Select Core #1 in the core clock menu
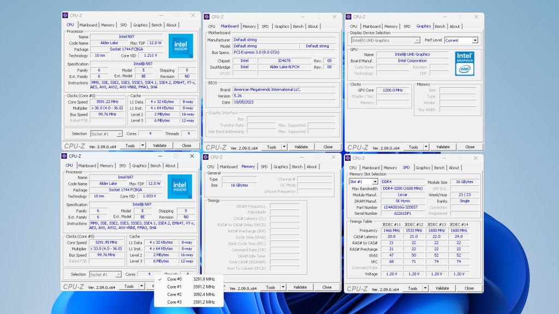The height and width of the screenshot is (314, 559). point(188,287)
